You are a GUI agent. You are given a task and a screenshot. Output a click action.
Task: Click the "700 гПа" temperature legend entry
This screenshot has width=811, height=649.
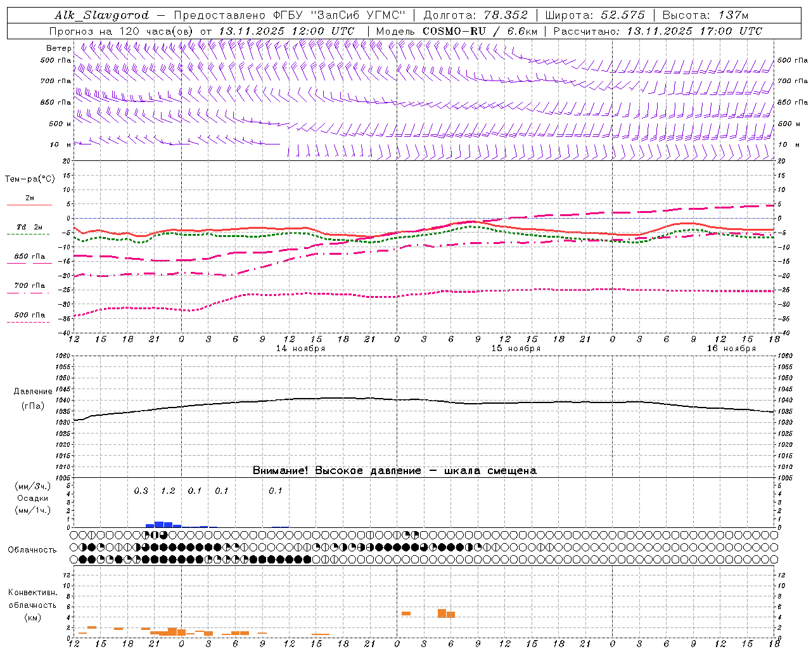pos(30,286)
